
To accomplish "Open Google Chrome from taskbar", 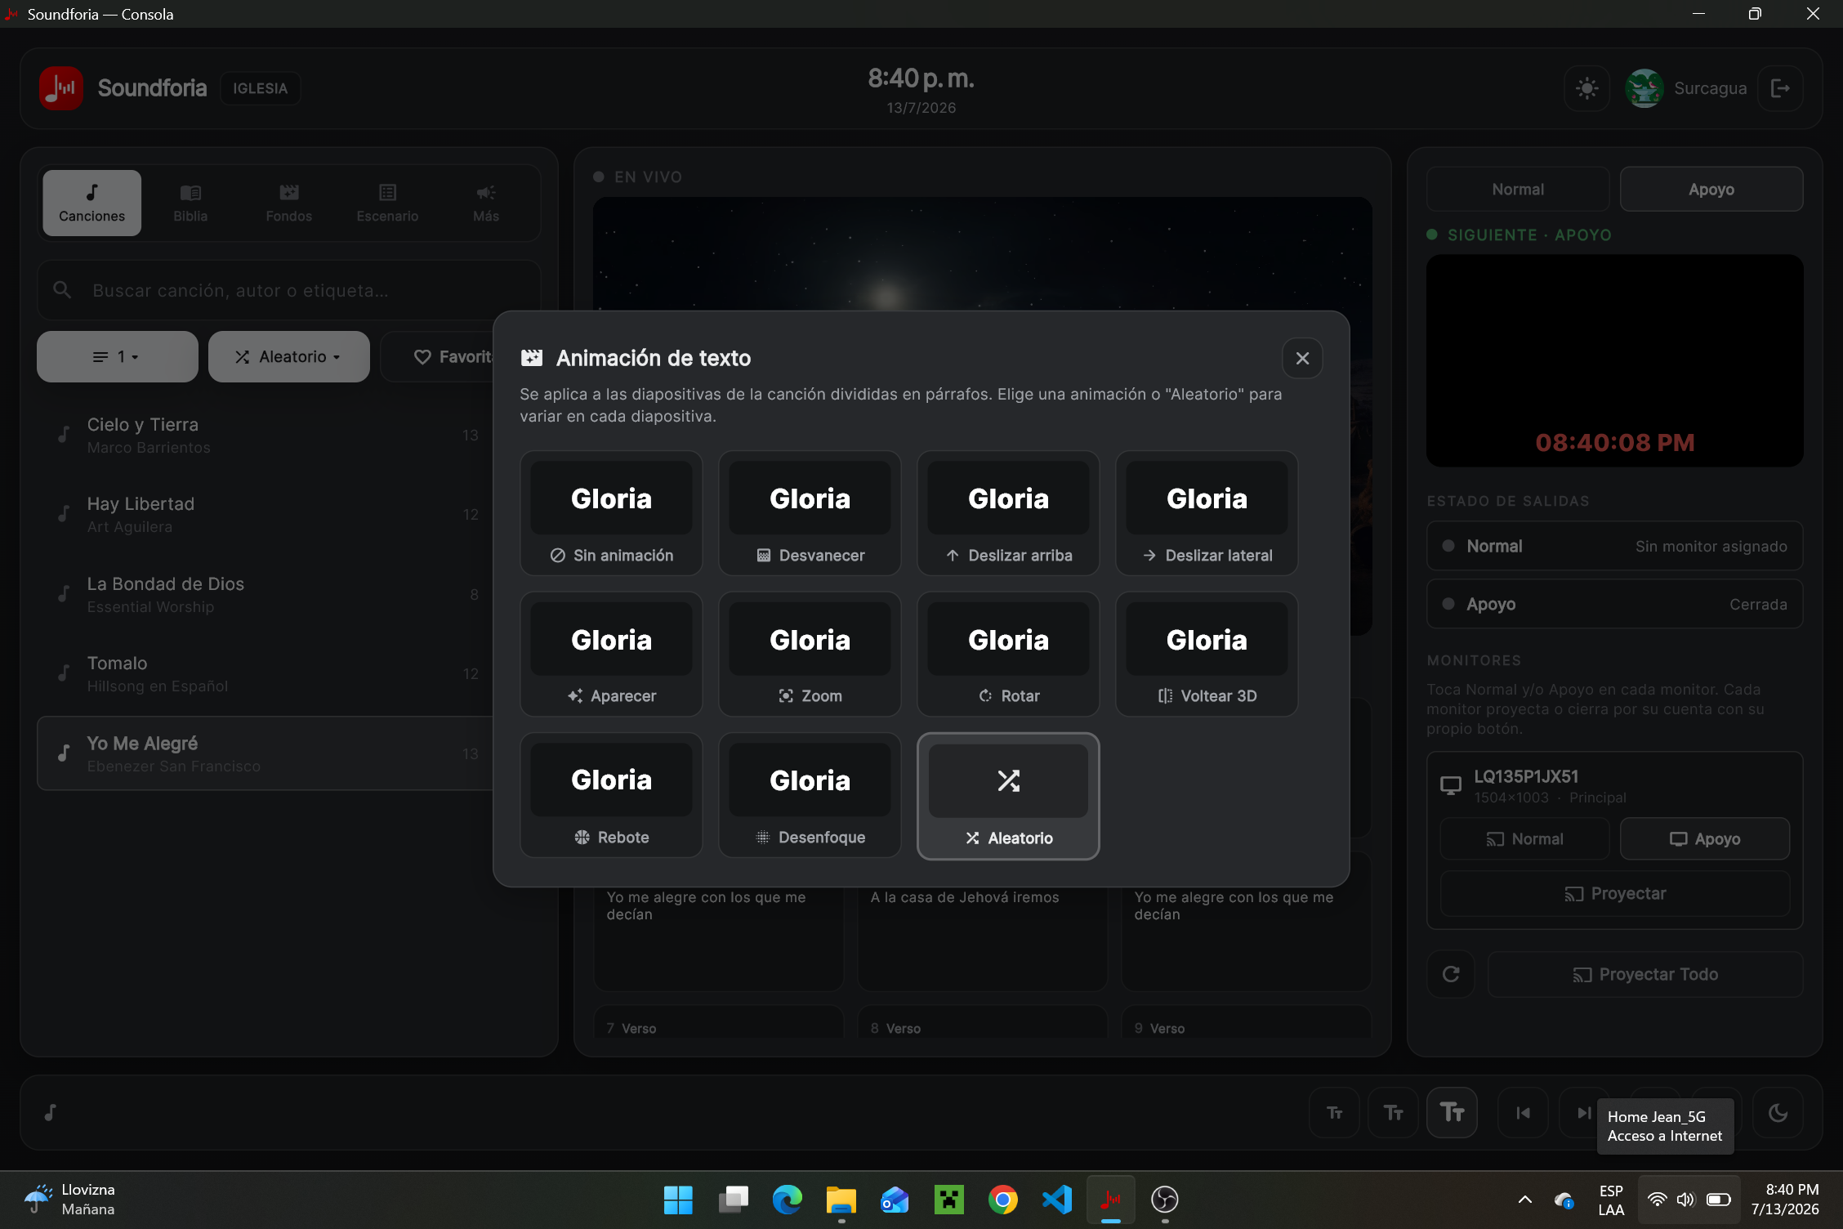I will pos(1002,1200).
